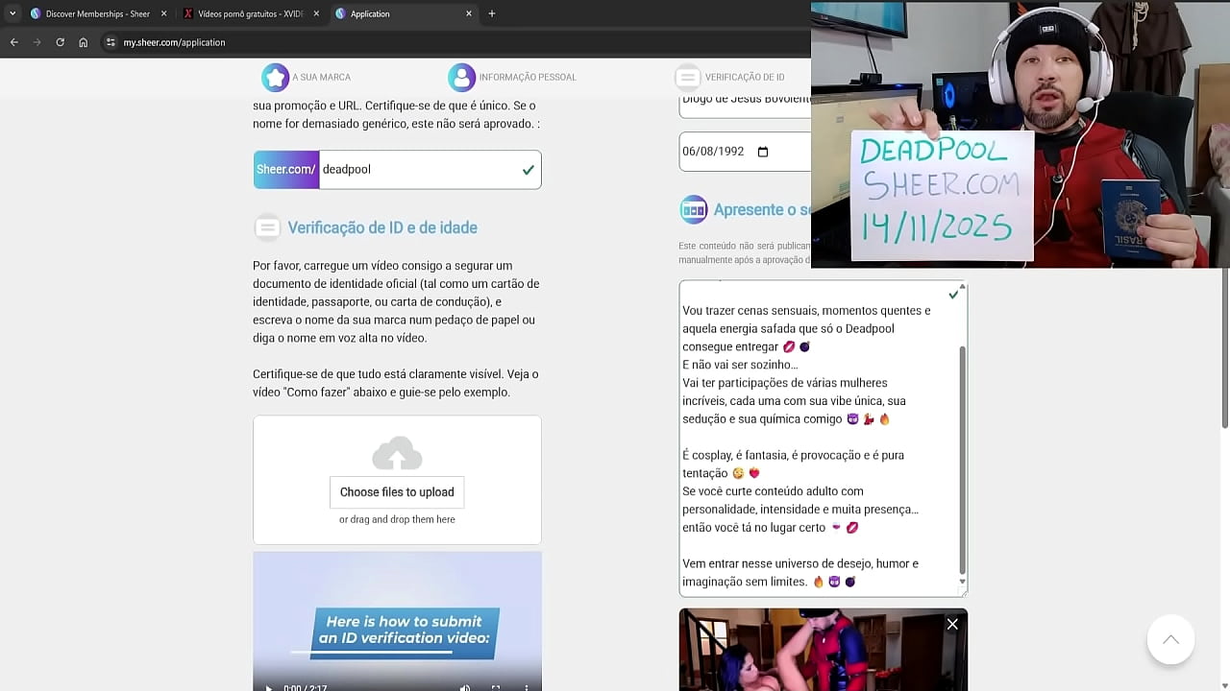Open the site information panel in the address bar
The height and width of the screenshot is (691, 1230).
112,42
